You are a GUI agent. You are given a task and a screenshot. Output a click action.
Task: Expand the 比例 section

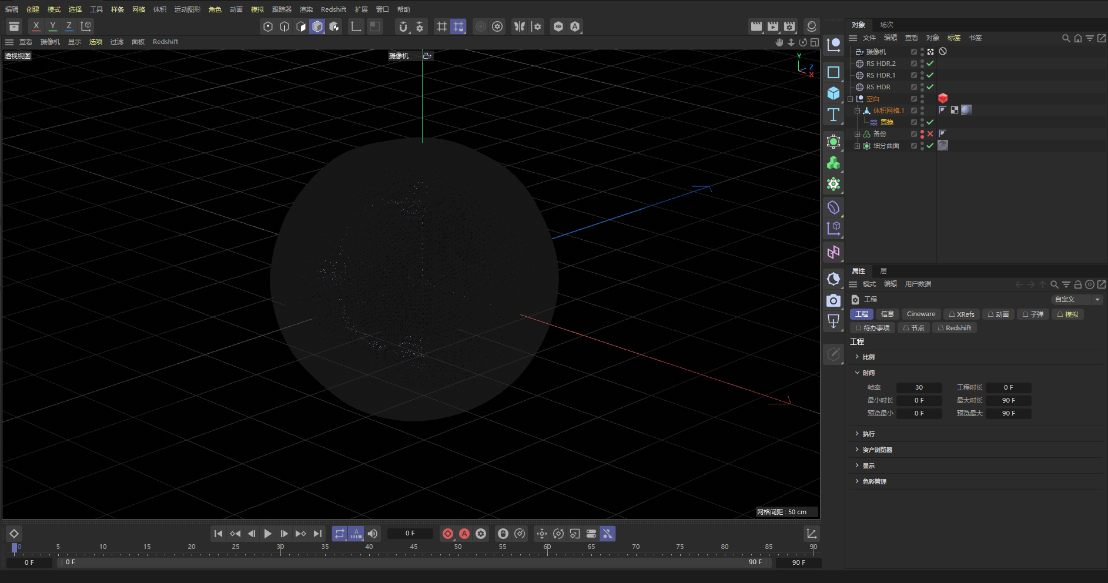[857, 357]
